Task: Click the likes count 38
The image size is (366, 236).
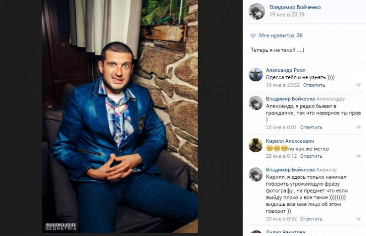Action: click(299, 36)
